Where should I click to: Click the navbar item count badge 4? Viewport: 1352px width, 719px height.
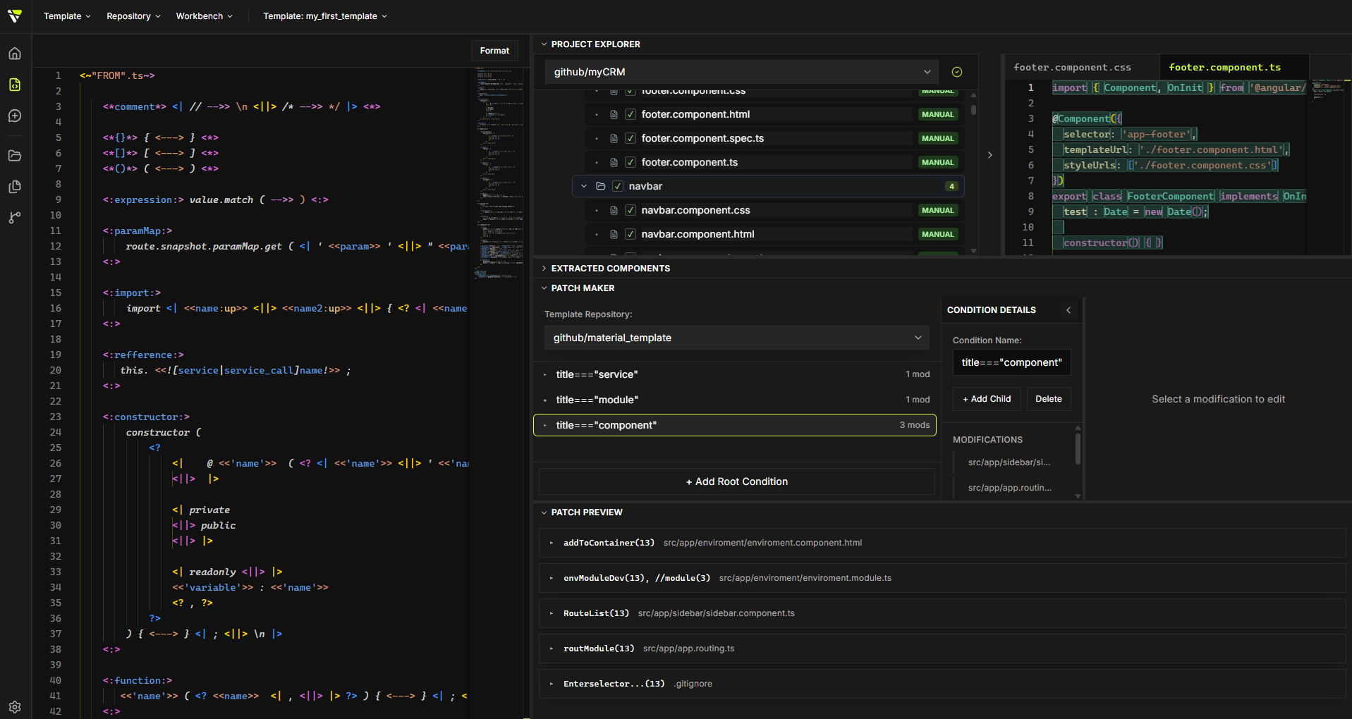click(x=951, y=186)
